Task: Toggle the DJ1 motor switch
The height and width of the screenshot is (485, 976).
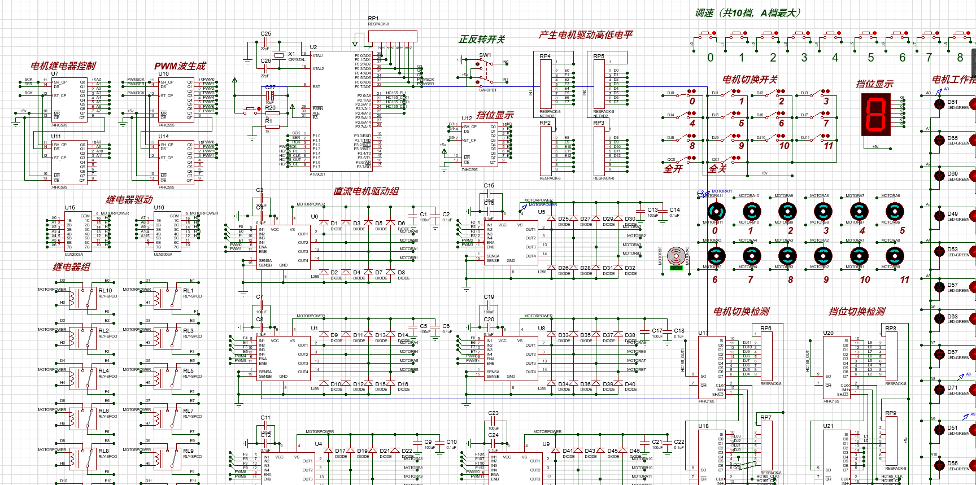Action: click(731, 93)
